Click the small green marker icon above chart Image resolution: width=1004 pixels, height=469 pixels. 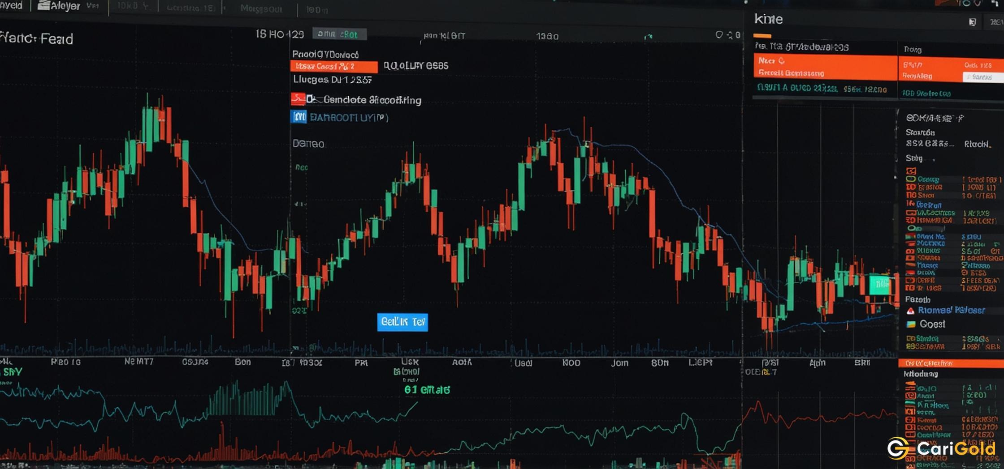pyautogui.click(x=648, y=37)
